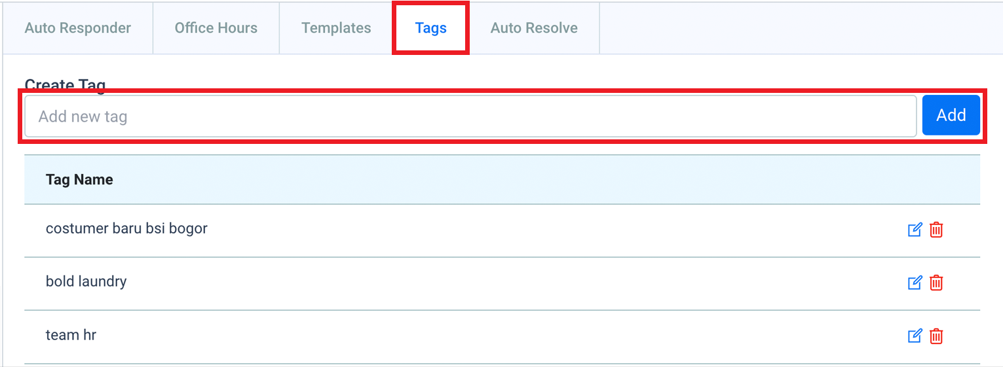The width and height of the screenshot is (1003, 367).
Task: Select the 'bold laundry' tag name
Action: point(86,282)
